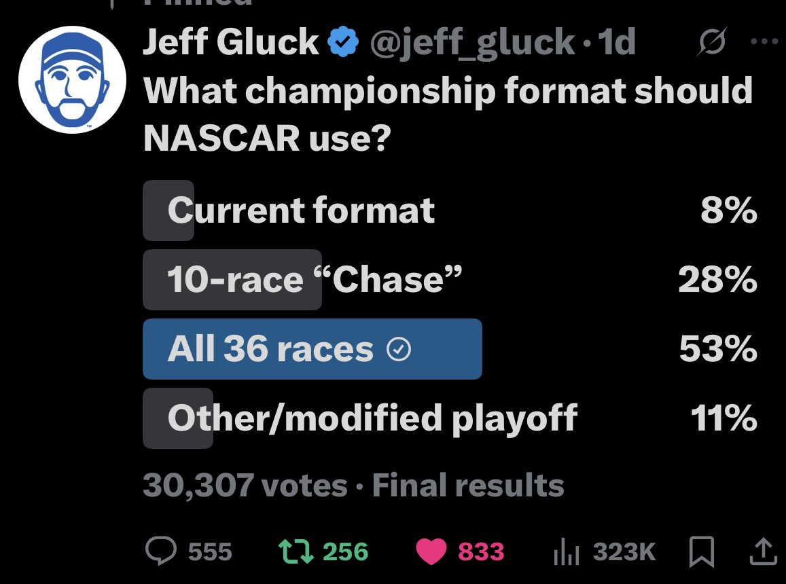Open Jeff Gluck's profile avatar

coord(72,80)
